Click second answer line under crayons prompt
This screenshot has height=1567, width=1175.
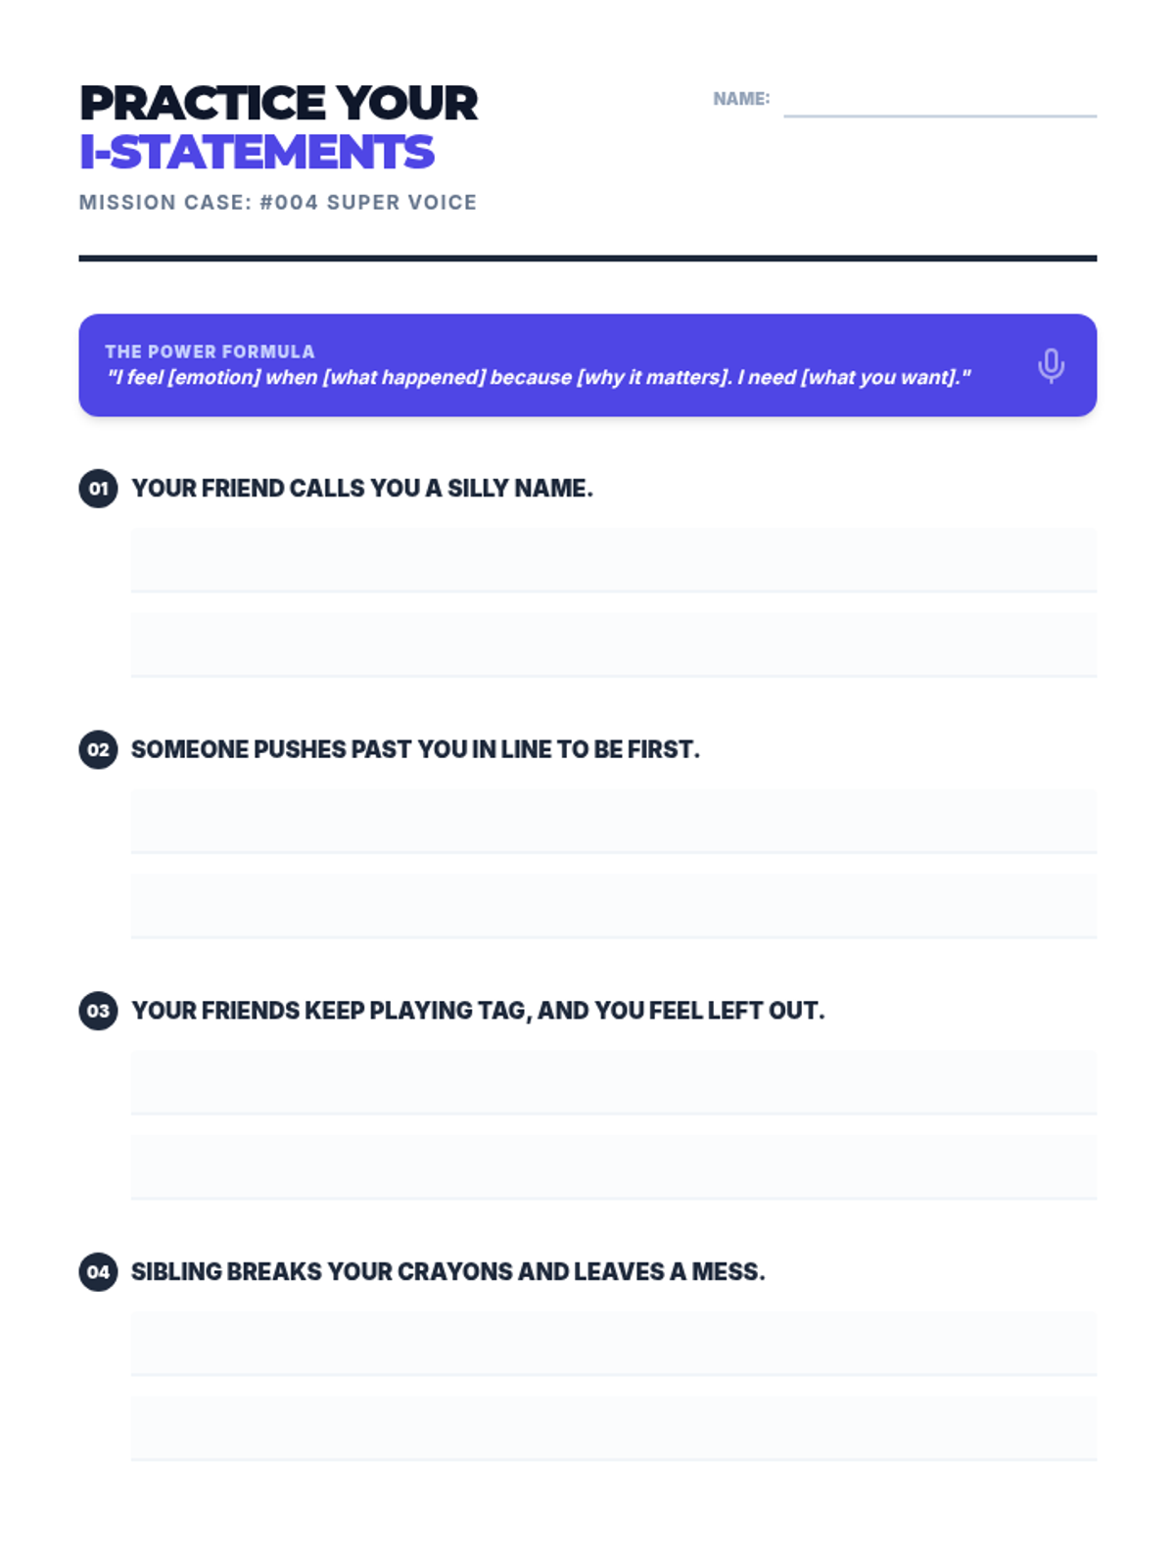click(614, 1430)
